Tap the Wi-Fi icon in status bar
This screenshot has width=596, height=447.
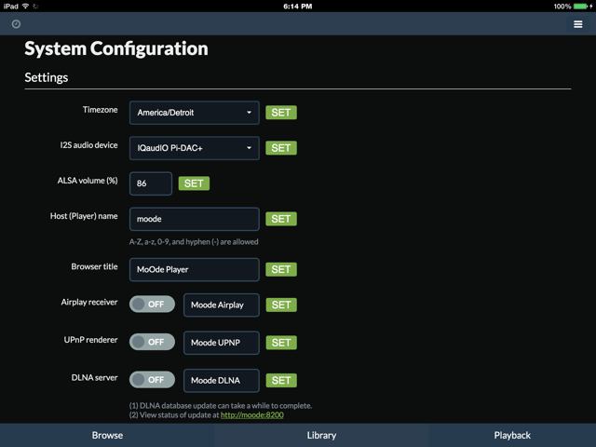[25, 7]
